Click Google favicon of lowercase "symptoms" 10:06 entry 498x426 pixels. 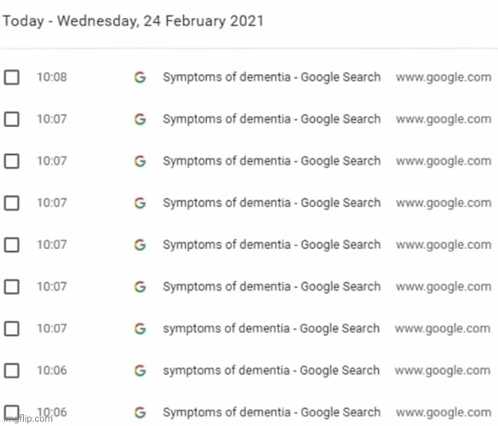140,371
